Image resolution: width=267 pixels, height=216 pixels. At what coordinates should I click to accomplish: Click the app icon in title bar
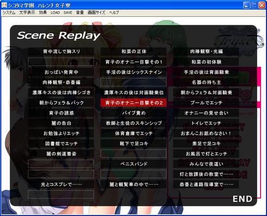(4, 5)
